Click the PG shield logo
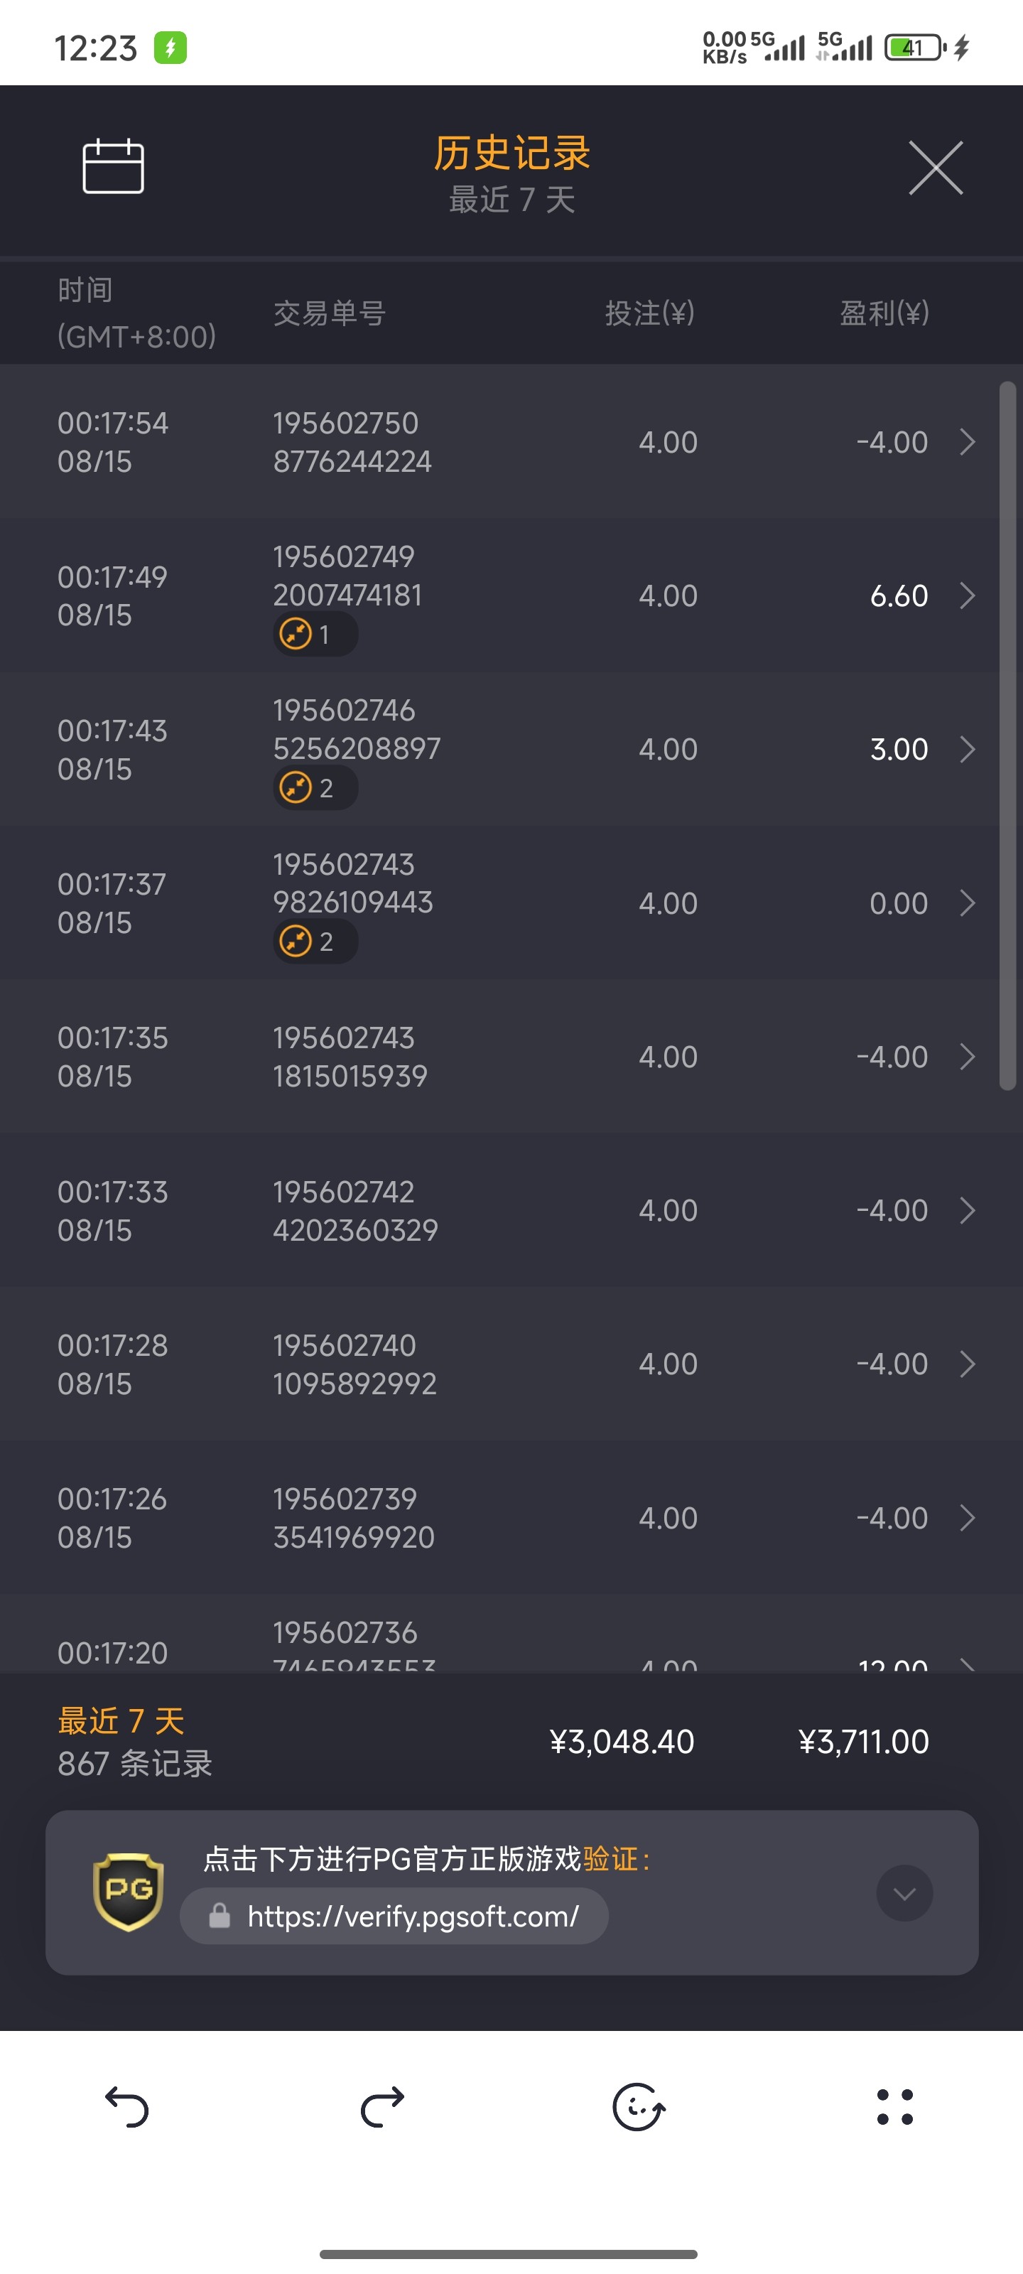The height and width of the screenshot is (2274, 1023). coord(129,1892)
